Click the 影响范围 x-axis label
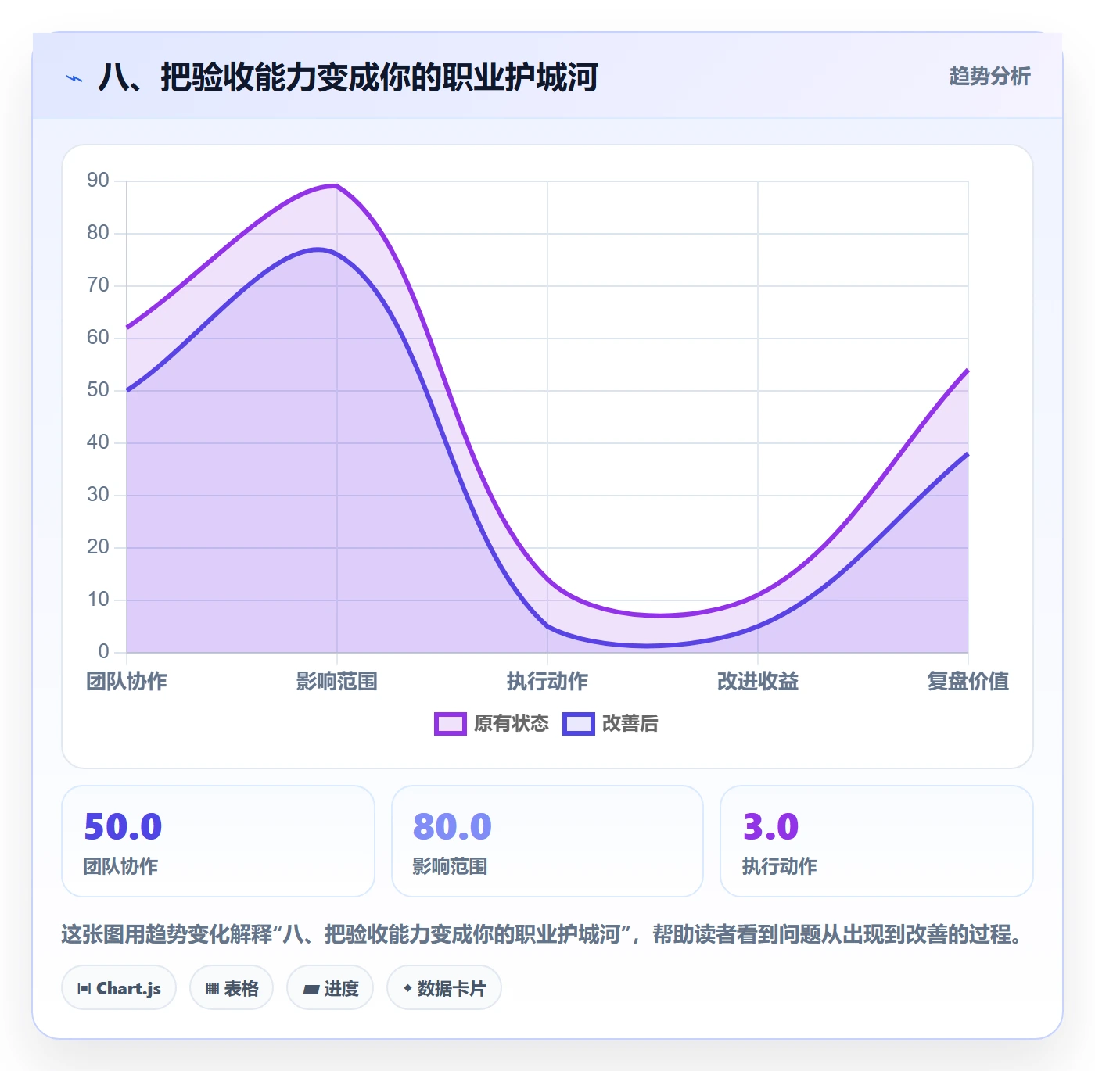This screenshot has height=1071, width=1095. tap(337, 682)
